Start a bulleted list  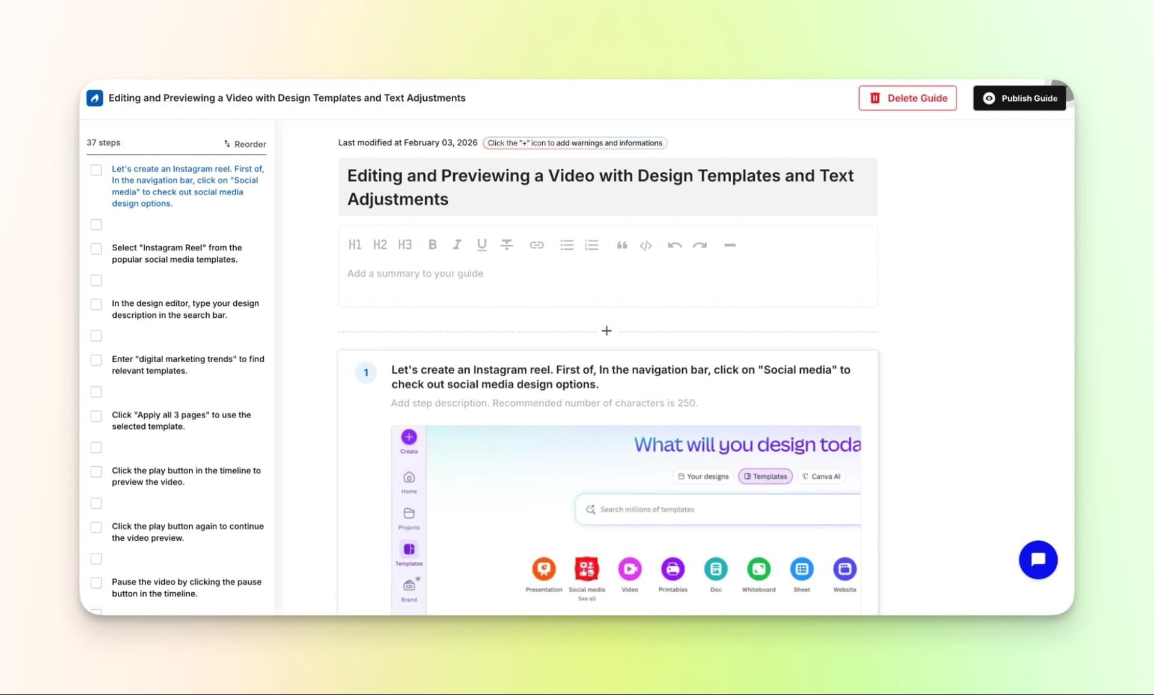coord(566,245)
